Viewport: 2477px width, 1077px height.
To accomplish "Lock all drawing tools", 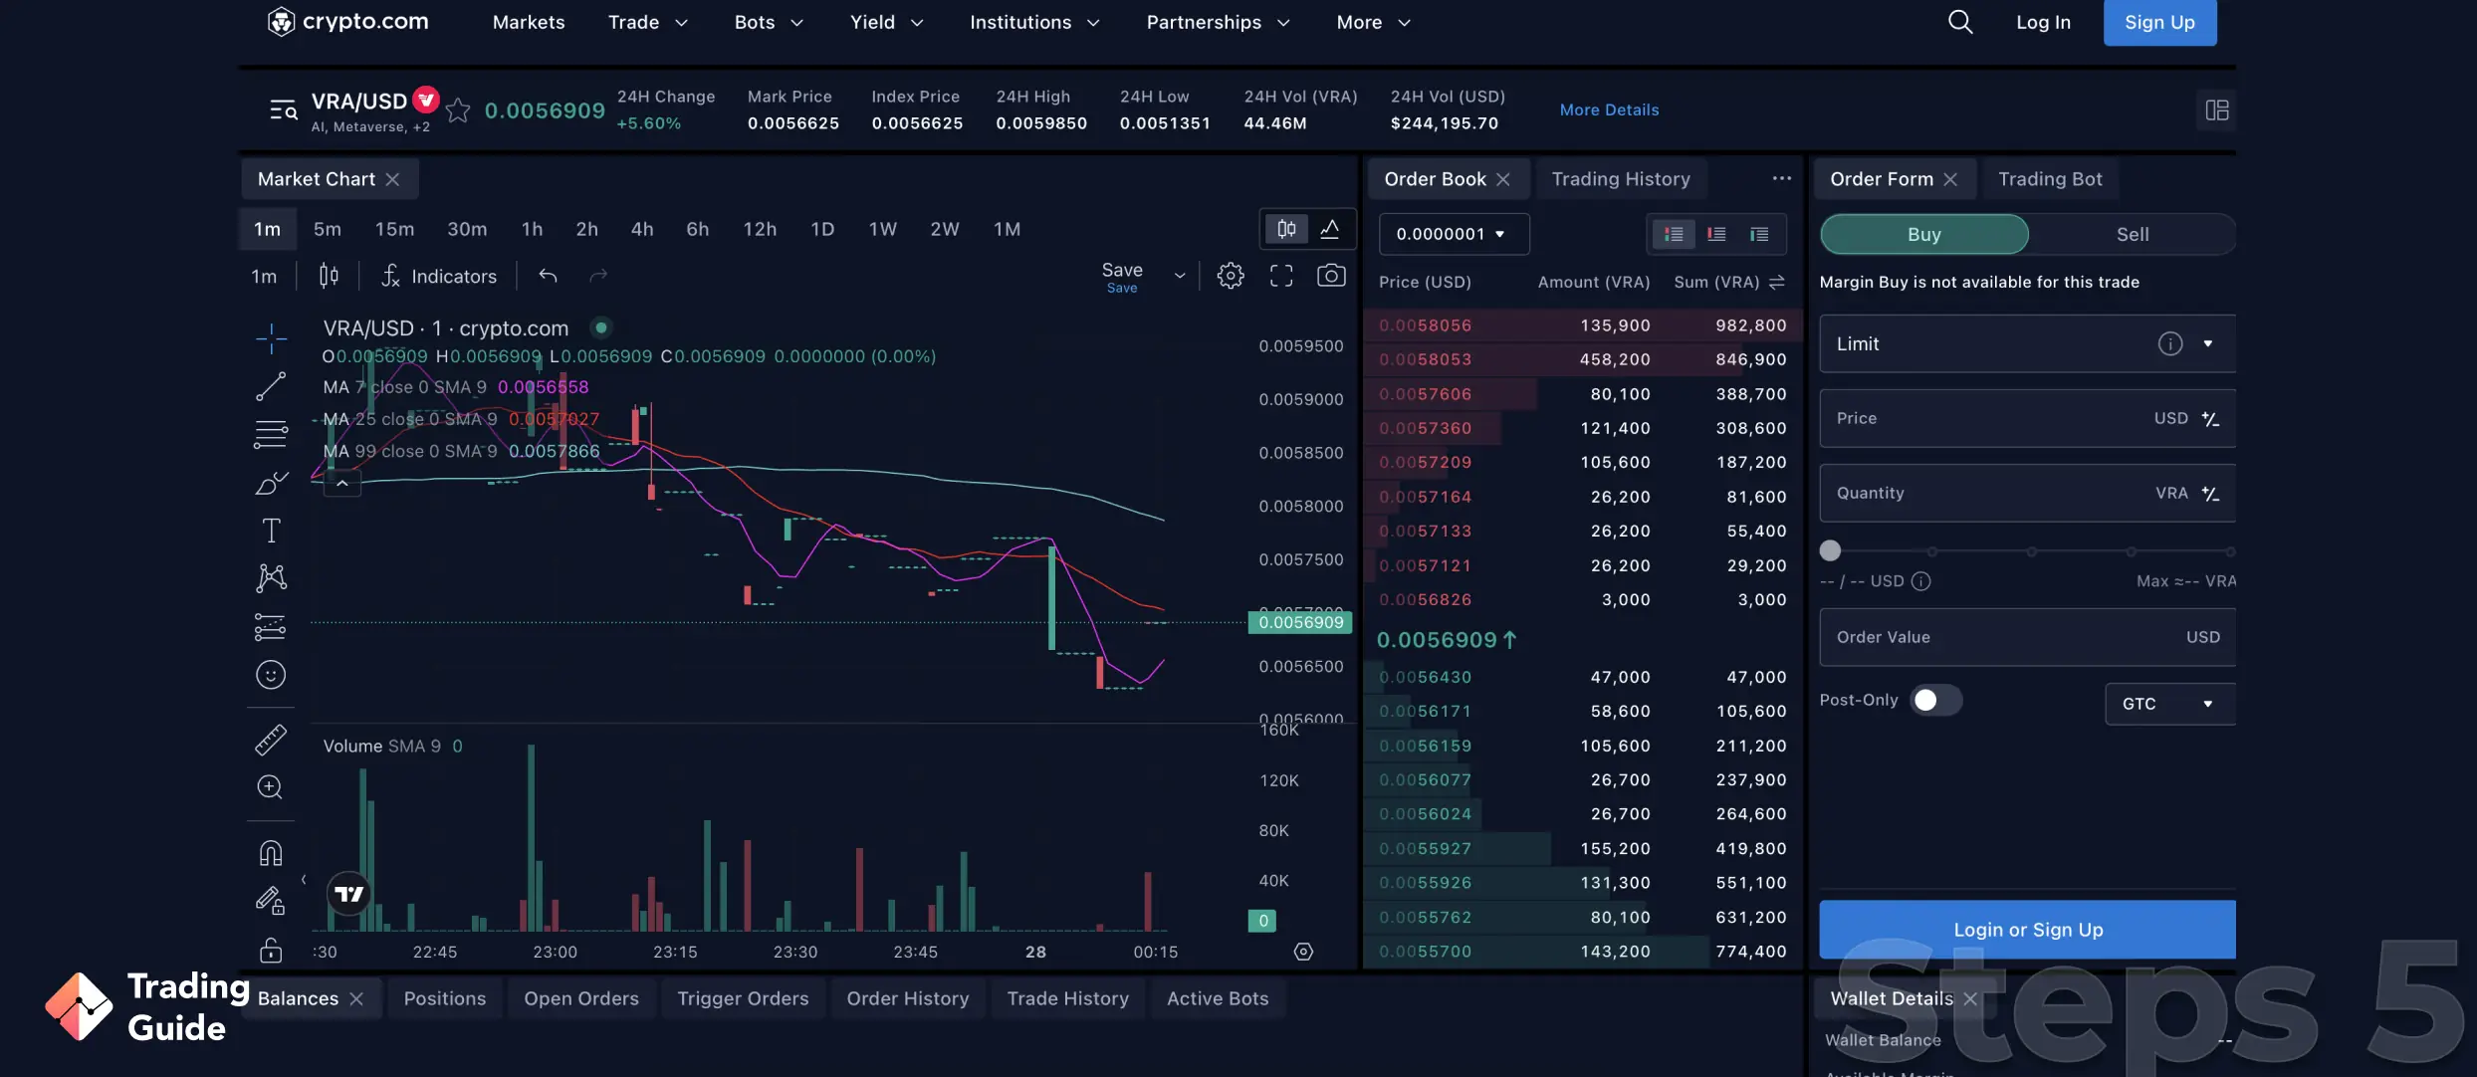I will pyautogui.click(x=271, y=950).
